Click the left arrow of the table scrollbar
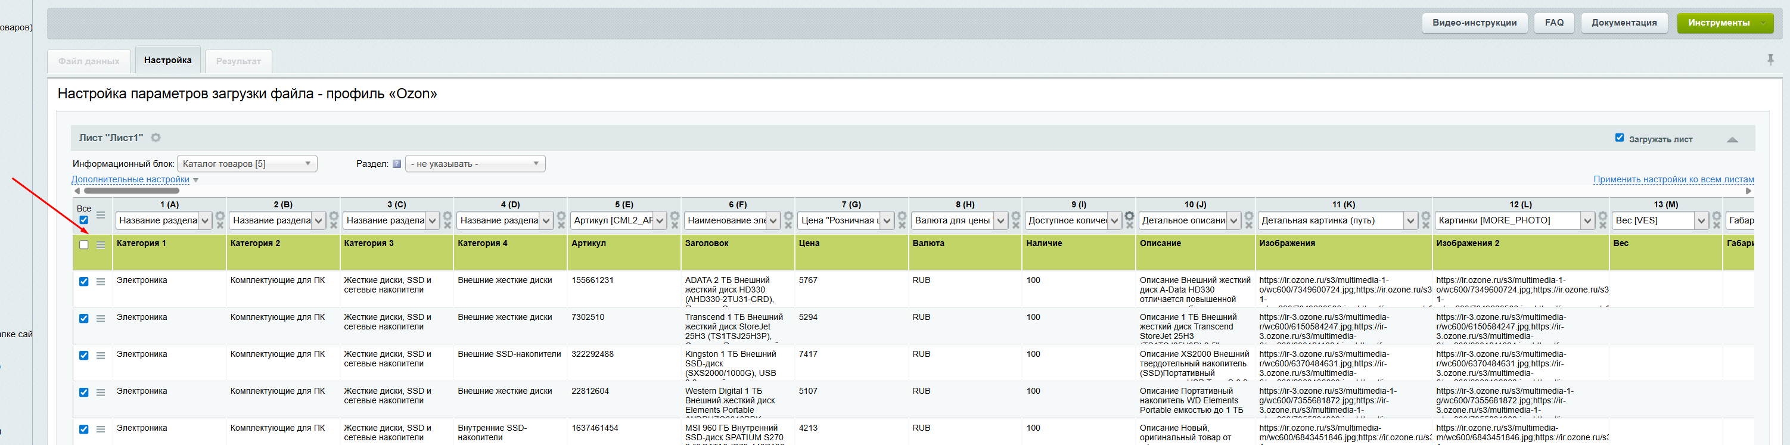The height and width of the screenshot is (445, 1790). [77, 190]
